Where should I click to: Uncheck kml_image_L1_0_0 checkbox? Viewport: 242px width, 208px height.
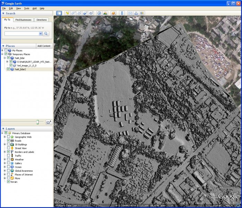tap(11, 65)
